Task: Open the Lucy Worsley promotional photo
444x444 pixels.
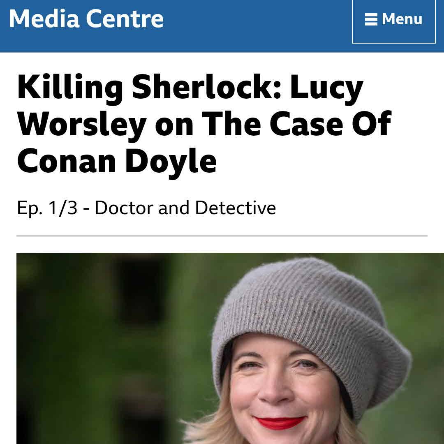Action: (x=230, y=348)
